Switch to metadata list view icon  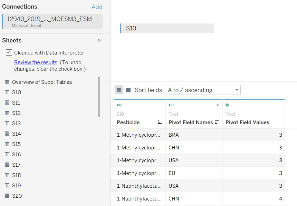[128, 90]
